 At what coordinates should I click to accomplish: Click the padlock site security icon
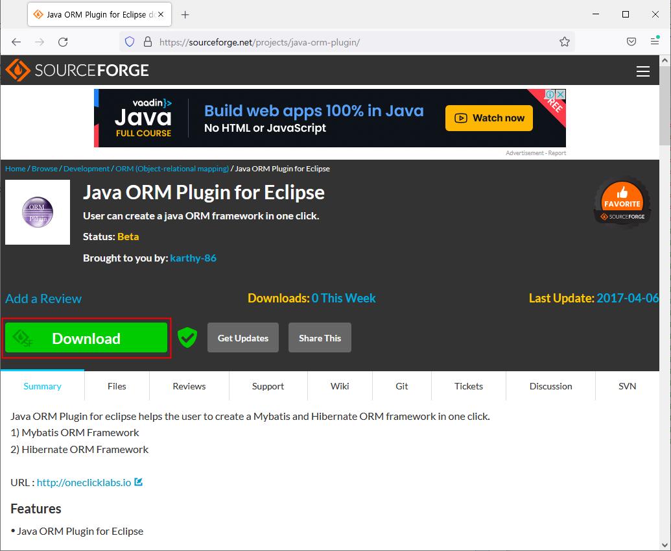coord(148,42)
